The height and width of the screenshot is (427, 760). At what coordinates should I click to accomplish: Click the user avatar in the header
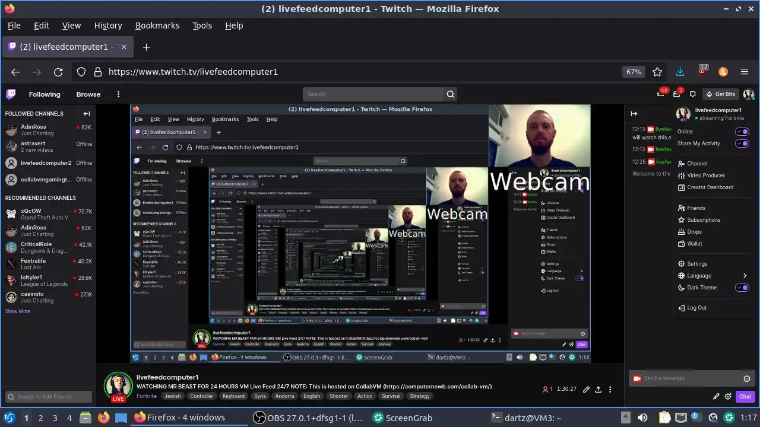(x=748, y=94)
